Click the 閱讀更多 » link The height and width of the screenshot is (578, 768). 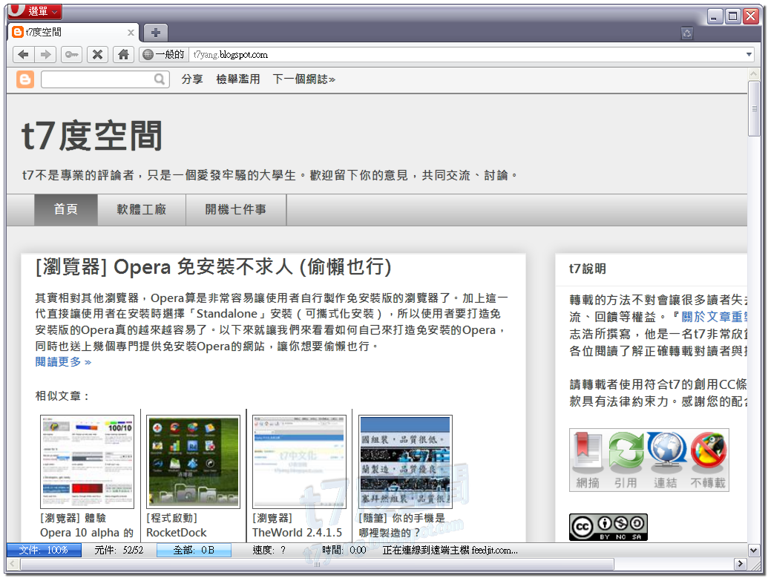[x=63, y=362]
